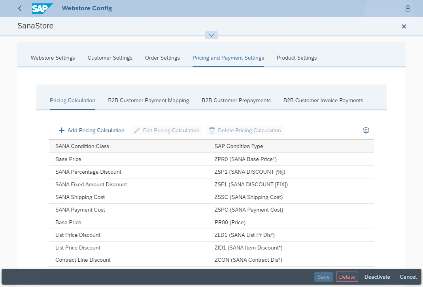Select the SANA Payment Cost row
Viewport: 423px width, 287px height.
[x=211, y=210]
